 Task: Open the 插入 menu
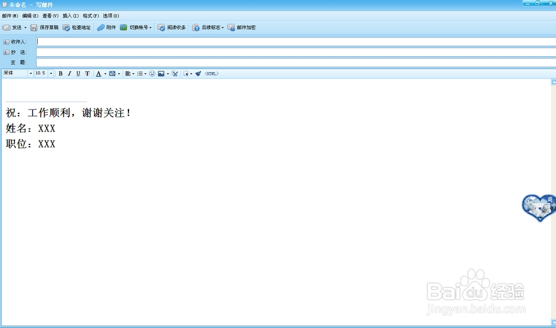(x=69, y=16)
